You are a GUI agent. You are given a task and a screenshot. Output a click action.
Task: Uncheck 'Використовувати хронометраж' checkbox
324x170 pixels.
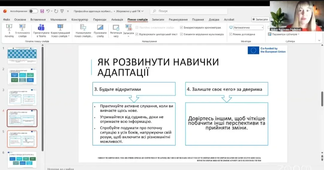pyautogui.click(x=181, y=28)
